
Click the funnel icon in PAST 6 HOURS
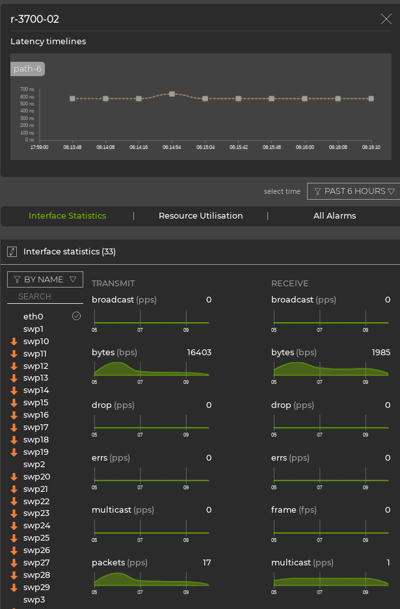[317, 191]
